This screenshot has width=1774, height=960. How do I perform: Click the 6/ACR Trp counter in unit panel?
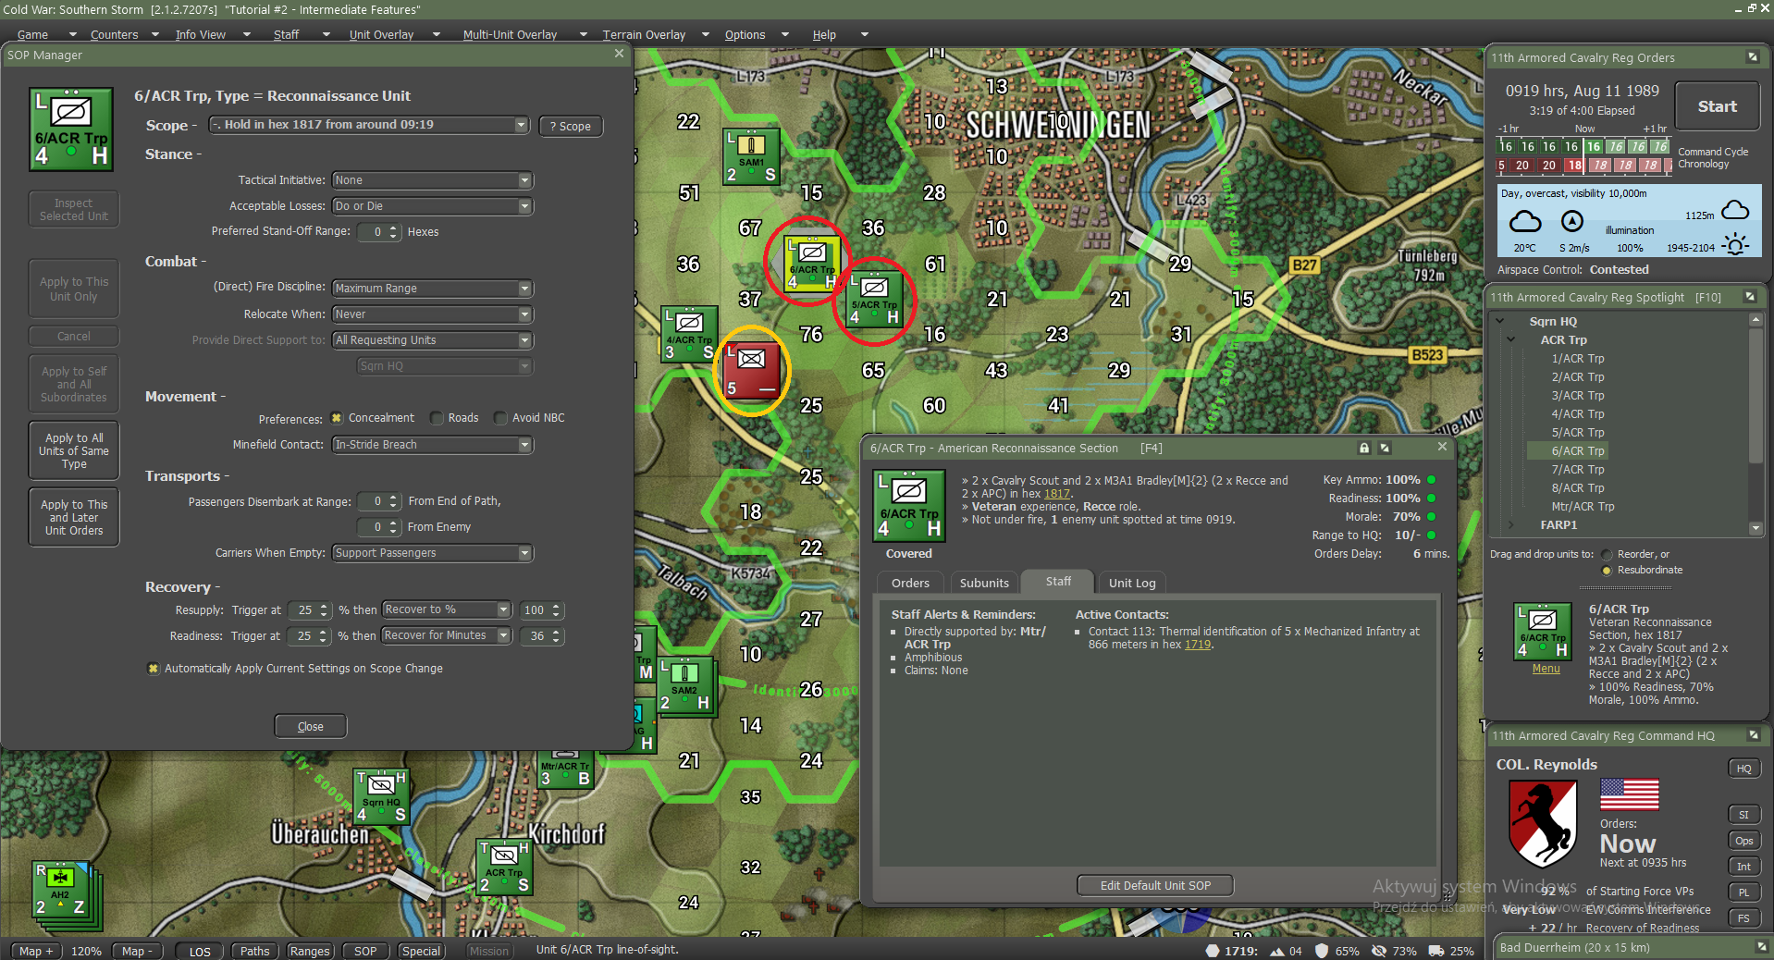(909, 506)
